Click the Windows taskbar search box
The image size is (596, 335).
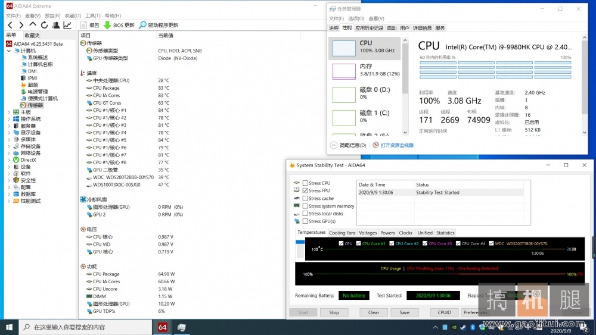[85, 327]
